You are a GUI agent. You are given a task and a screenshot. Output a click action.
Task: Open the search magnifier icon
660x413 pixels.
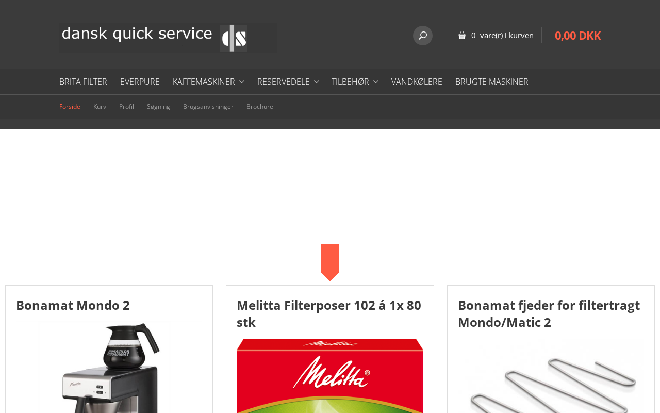pyautogui.click(x=423, y=36)
